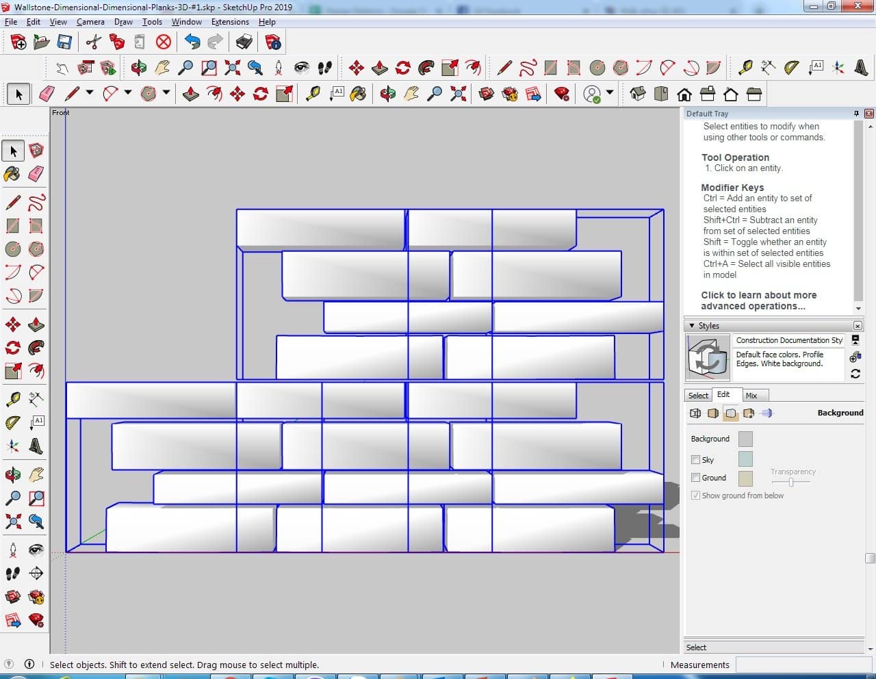Open signed-in account dropdown arrow
876x679 pixels.
pos(609,93)
